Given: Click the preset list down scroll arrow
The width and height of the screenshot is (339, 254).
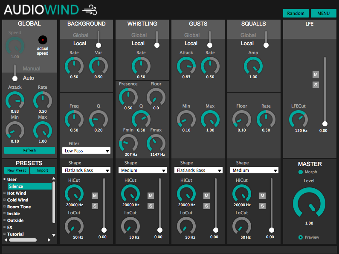Looking at the screenshot, I should pos(54,235).
